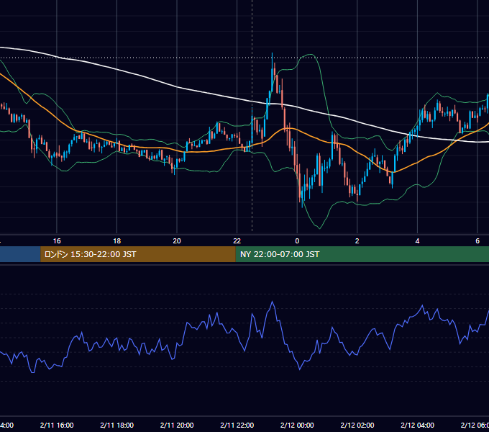Click the 2/11 20:00 date label
The image size is (489, 432).
[x=177, y=425]
